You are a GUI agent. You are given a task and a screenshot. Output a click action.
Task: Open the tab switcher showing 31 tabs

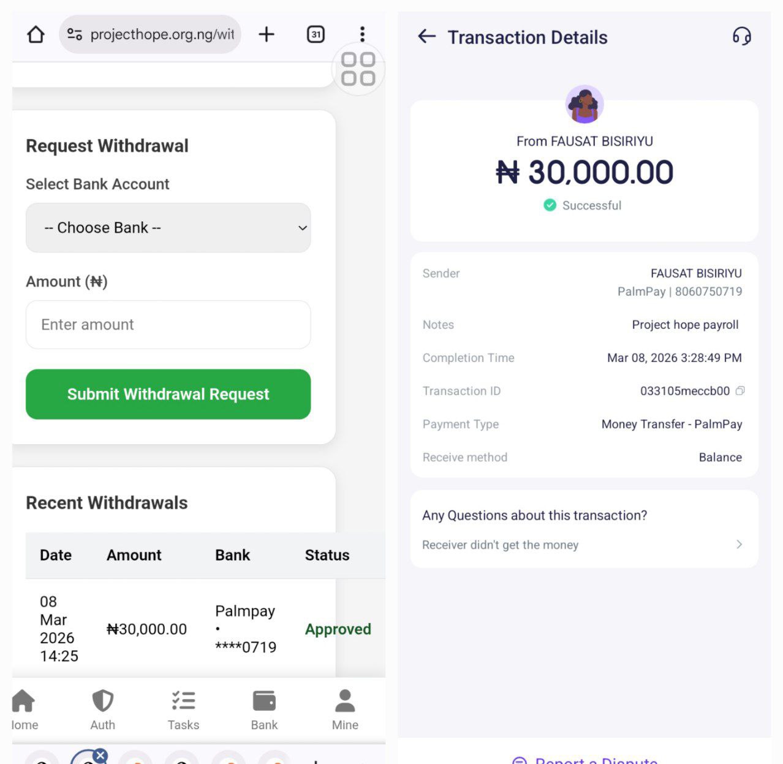tap(316, 34)
